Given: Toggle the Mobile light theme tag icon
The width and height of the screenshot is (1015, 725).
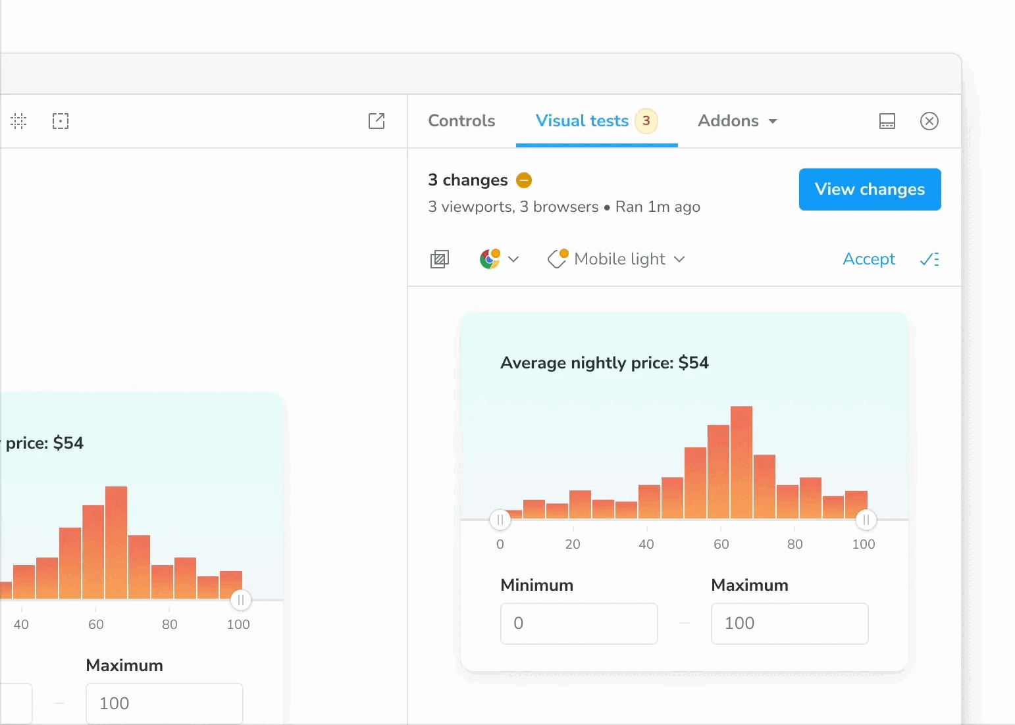Looking at the screenshot, I should pyautogui.click(x=557, y=259).
